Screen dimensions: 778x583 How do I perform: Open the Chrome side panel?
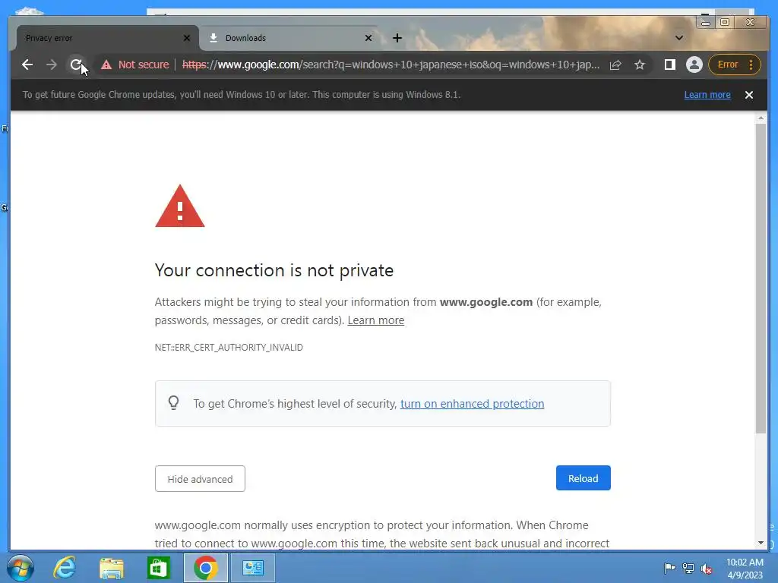[670, 65]
